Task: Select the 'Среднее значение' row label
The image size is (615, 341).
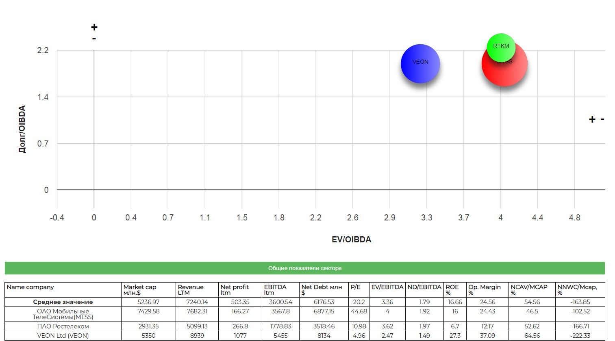Action: point(63,302)
